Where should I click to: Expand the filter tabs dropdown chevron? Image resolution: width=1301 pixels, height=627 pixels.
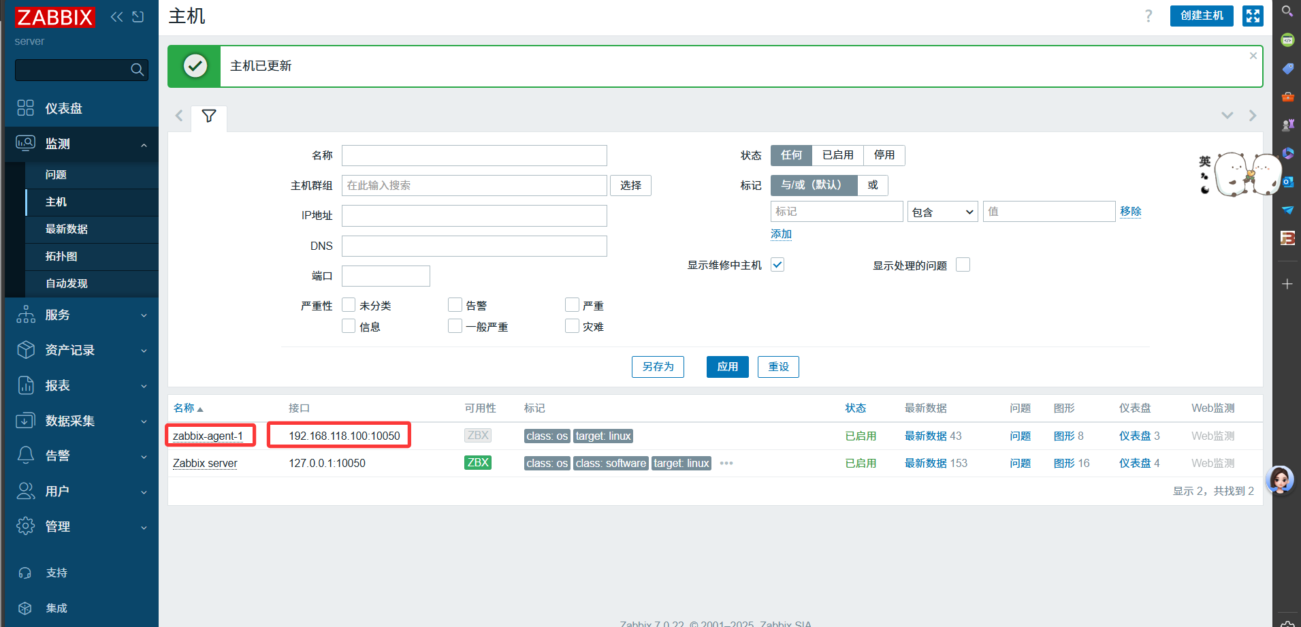click(1227, 116)
